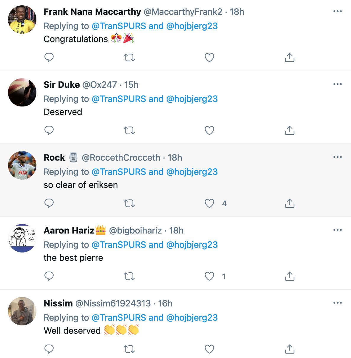Like Frank Nana Maccarthy's Congratulations tweet
Screen dimensions: 351x358
[x=210, y=57]
